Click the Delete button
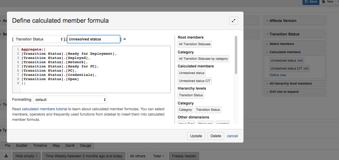 (x=216, y=136)
